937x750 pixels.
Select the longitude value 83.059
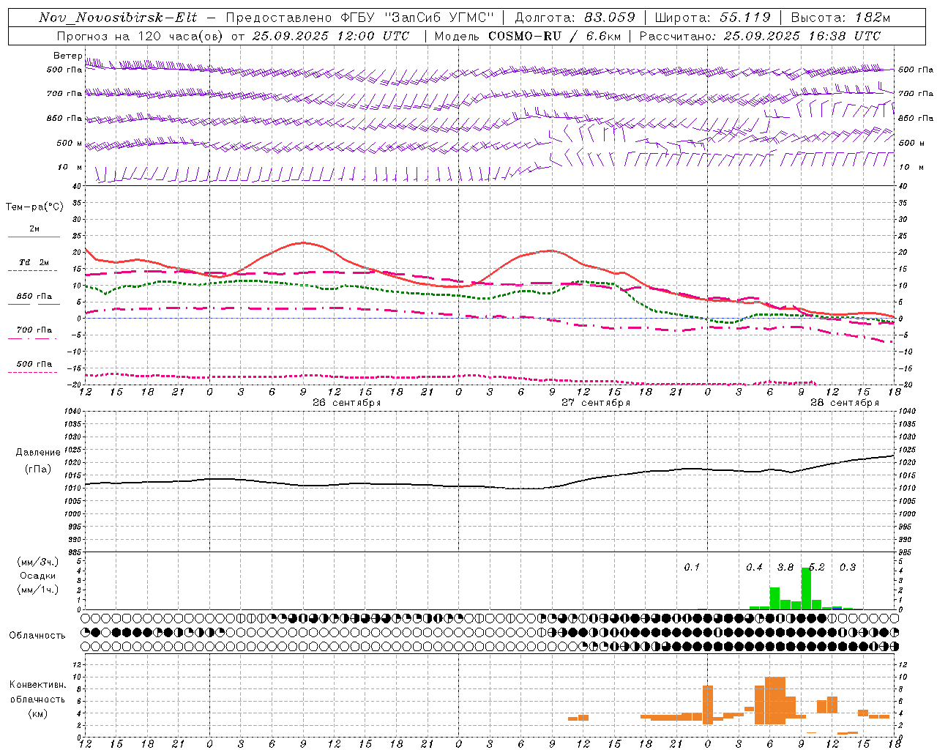(610, 18)
